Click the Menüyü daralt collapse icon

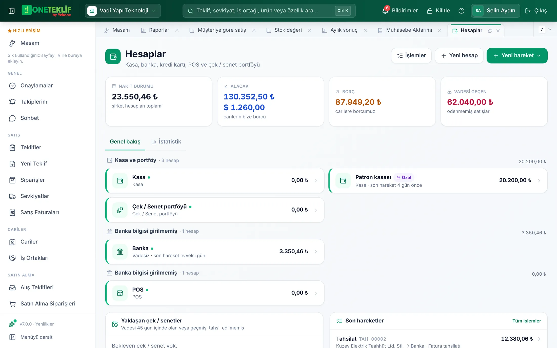[x=12, y=337]
